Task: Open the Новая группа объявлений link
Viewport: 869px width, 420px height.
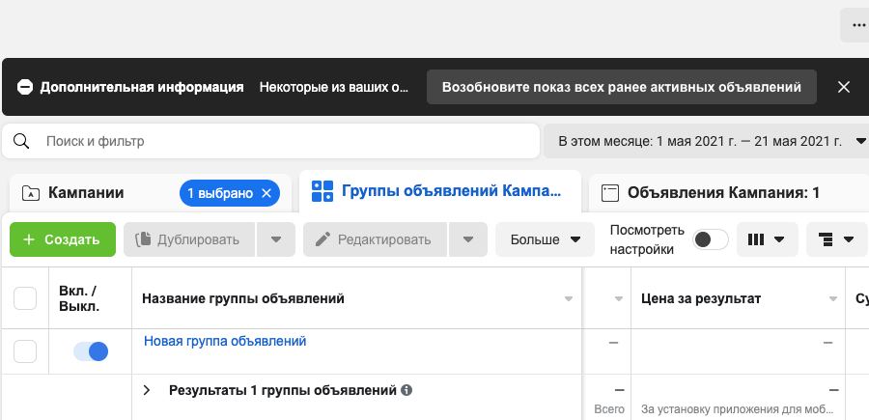Action: (x=225, y=341)
